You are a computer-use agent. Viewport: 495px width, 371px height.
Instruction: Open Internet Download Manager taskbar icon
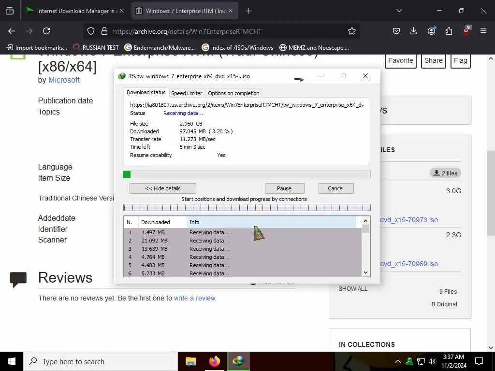point(238,361)
